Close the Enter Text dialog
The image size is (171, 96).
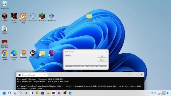click(x=106, y=51)
